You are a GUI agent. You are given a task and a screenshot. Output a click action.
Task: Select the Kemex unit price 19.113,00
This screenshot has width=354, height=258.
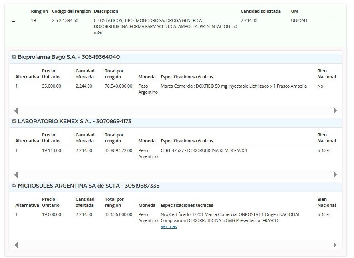pyautogui.click(x=52, y=150)
